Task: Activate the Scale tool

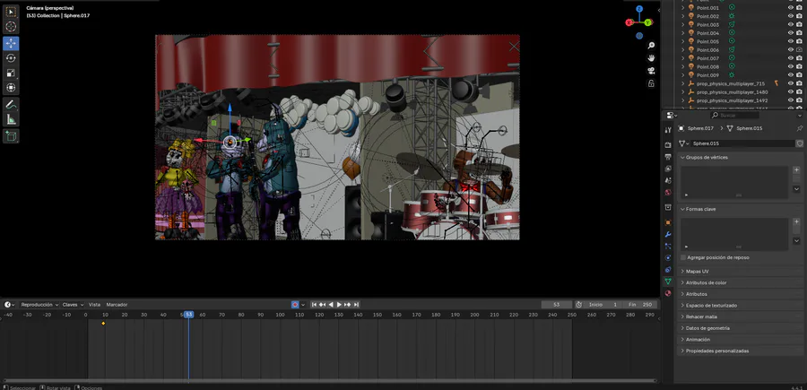Action: 11,73
